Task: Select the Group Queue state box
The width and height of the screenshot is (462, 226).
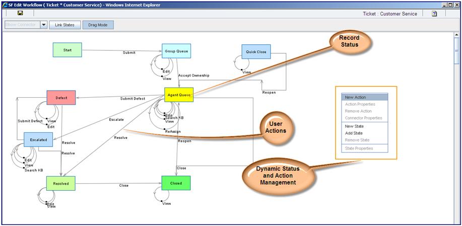Action: click(x=176, y=51)
